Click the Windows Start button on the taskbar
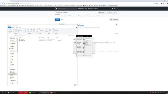The image size is (168, 94). point(2,93)
